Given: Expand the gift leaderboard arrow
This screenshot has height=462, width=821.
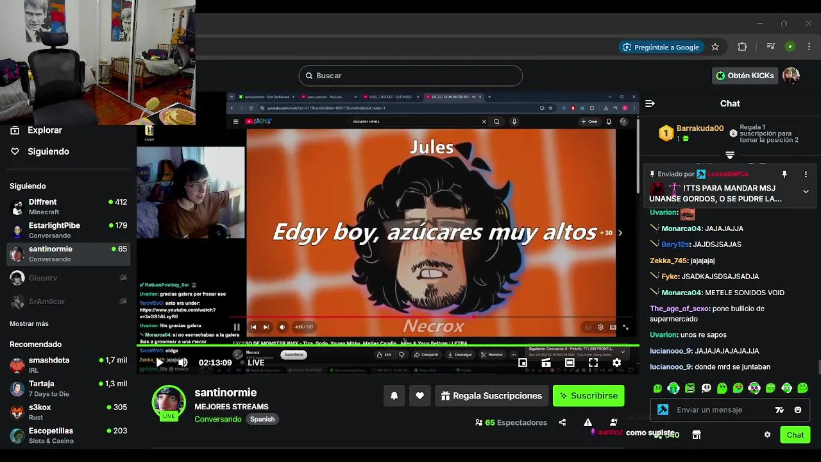Looking at the screenshot, I should point(730,155).
